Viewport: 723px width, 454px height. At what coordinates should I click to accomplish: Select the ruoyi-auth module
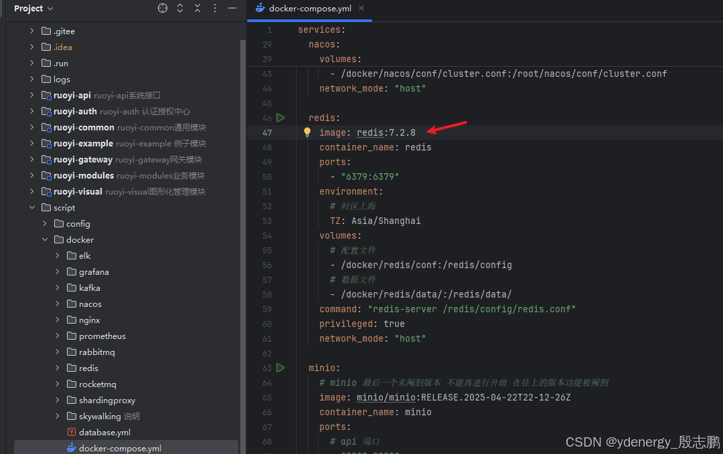click(75, 112)
